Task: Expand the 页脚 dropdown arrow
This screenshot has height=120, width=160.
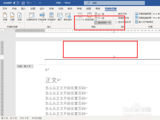Action: tap(12, 22)
